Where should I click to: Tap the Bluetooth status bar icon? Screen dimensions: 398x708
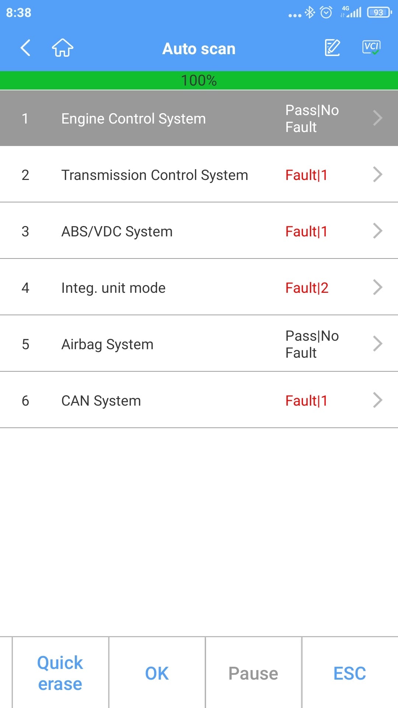coord(310,13)
